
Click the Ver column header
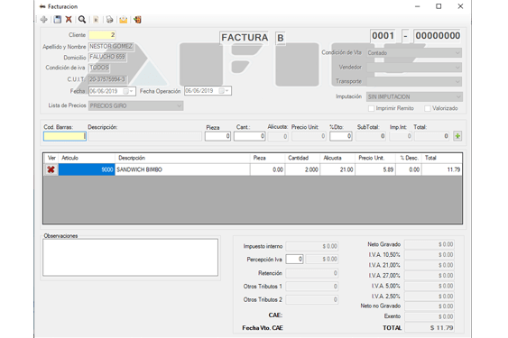pos(51,158)
